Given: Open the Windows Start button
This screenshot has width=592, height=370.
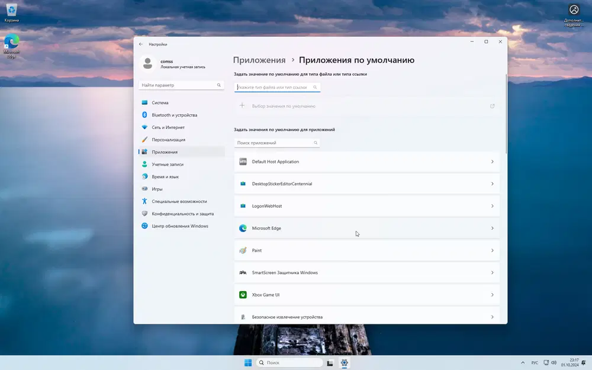Looking at the screenshot, I should tap(248, 363).
